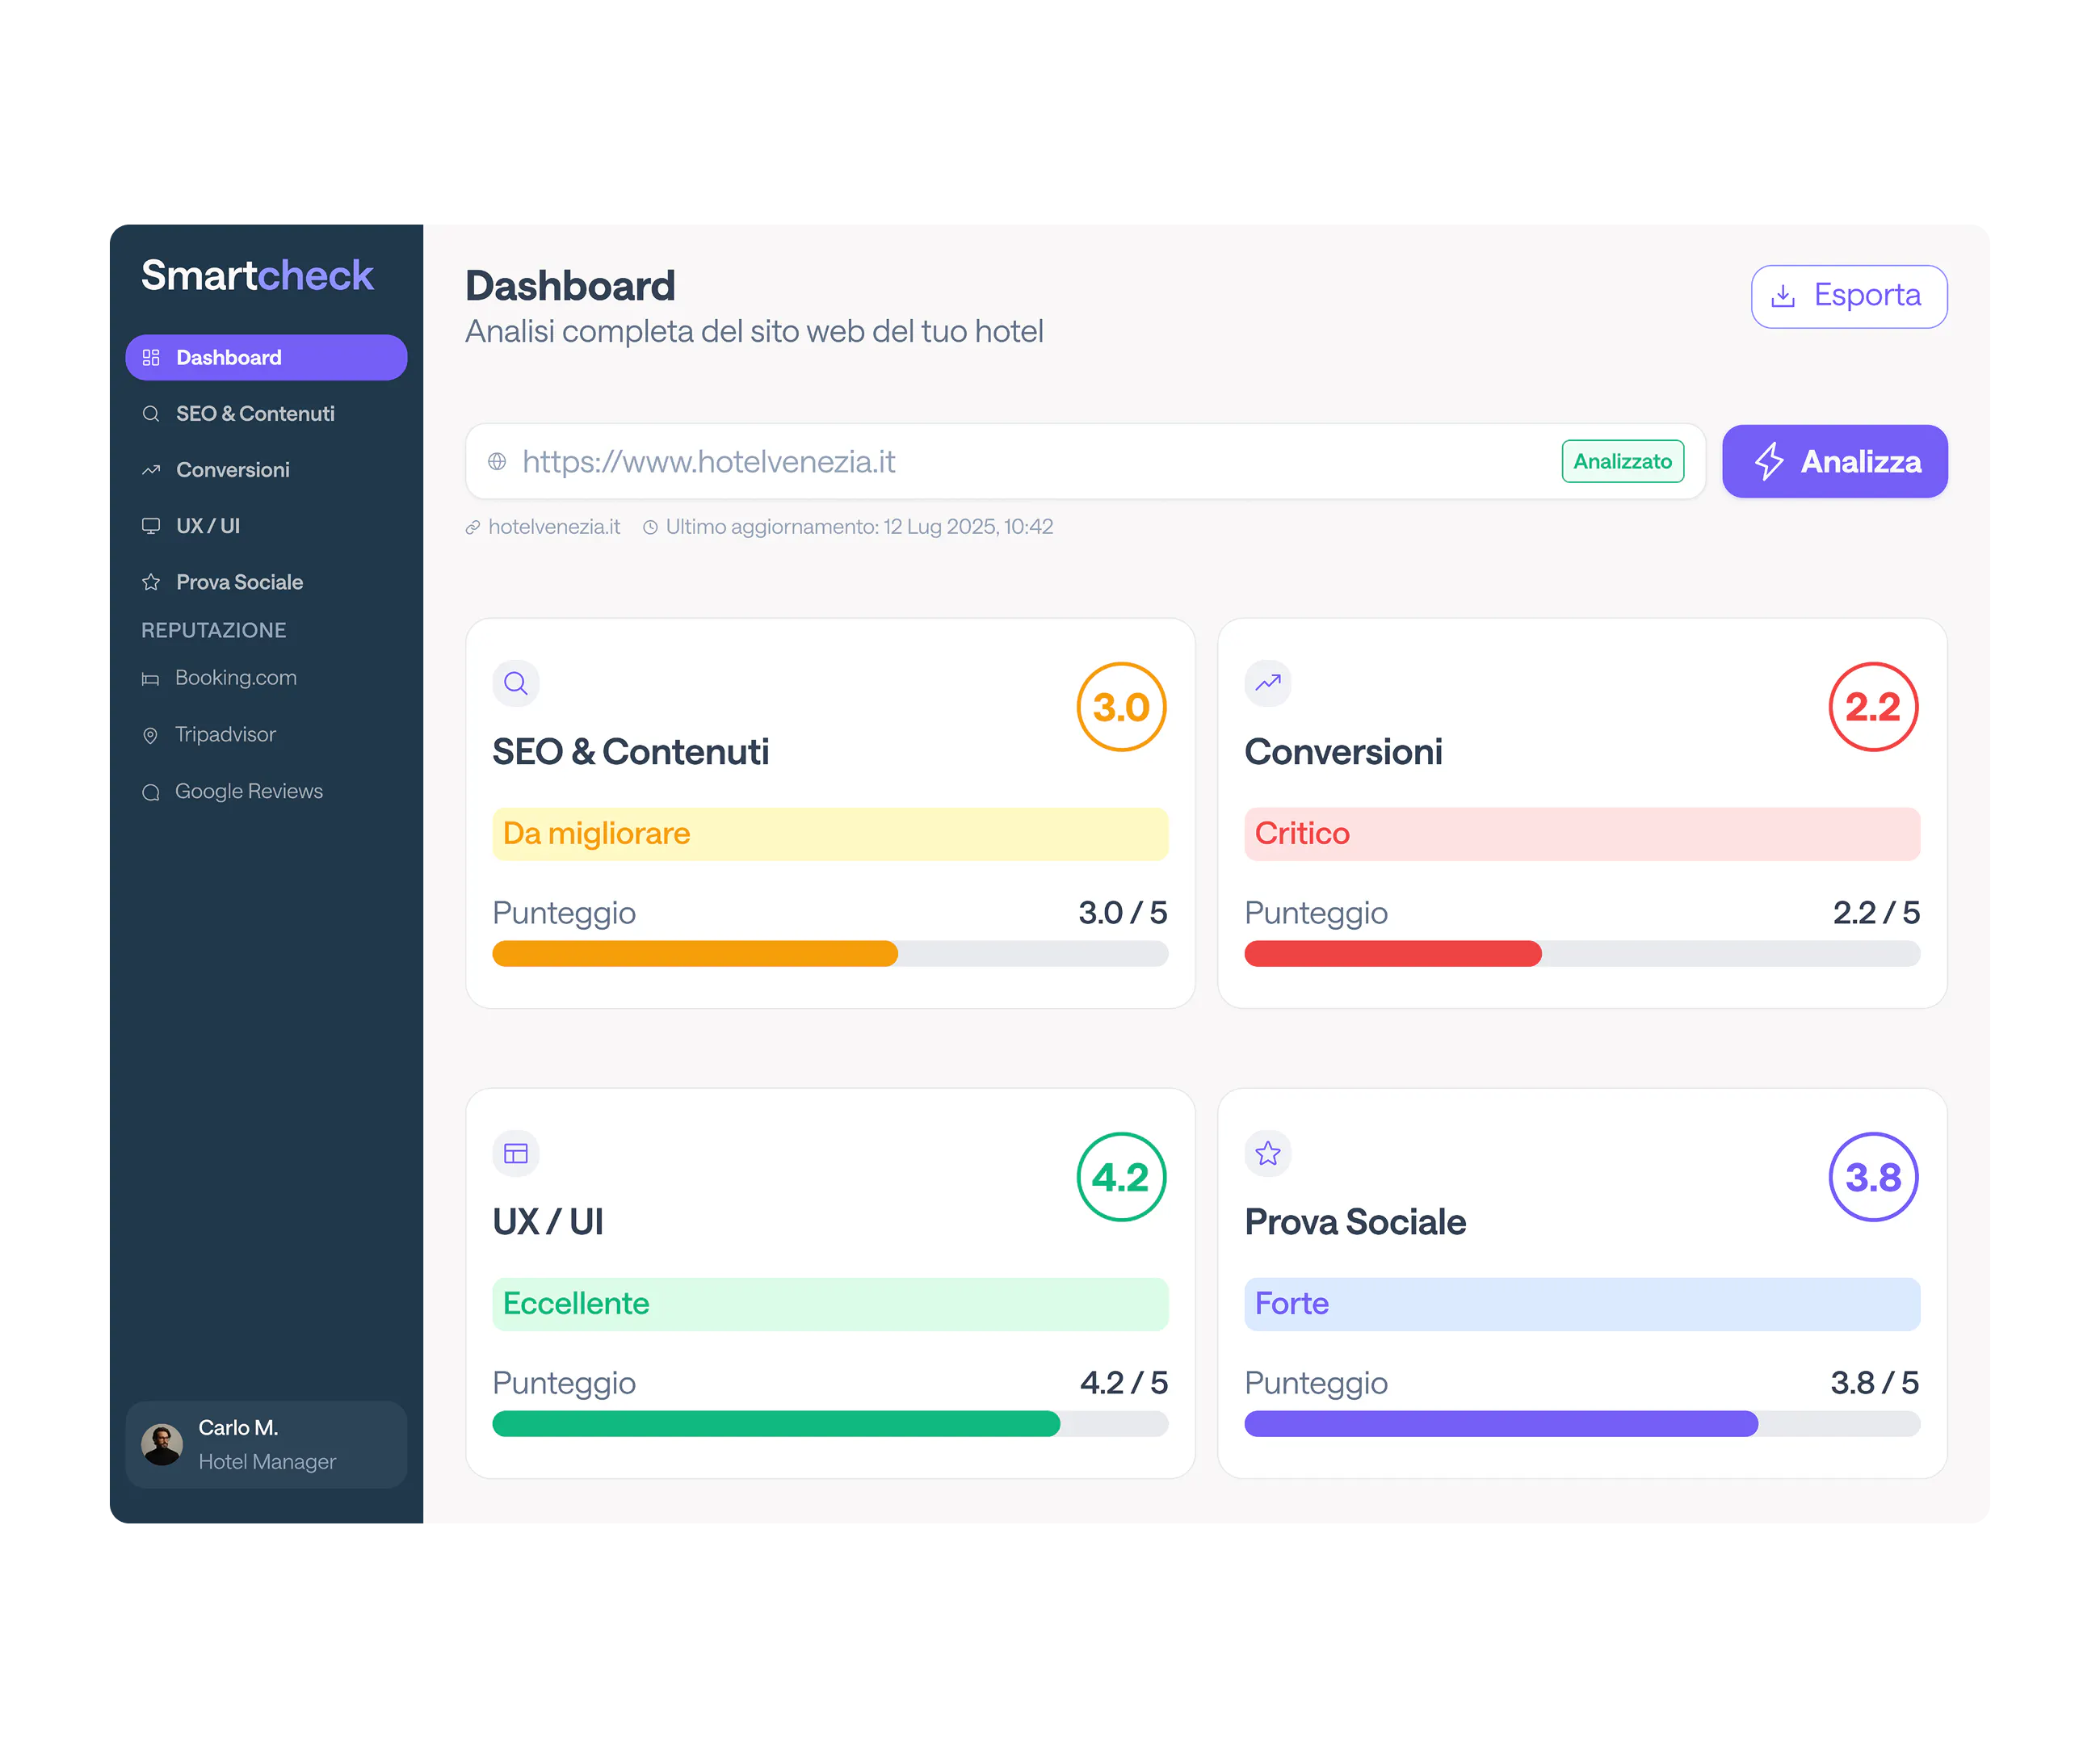The width and height of the screenshot is (2100, 1748).
Task: Select UX / UI in the sidebar
Action: click(x=266, y=526)
